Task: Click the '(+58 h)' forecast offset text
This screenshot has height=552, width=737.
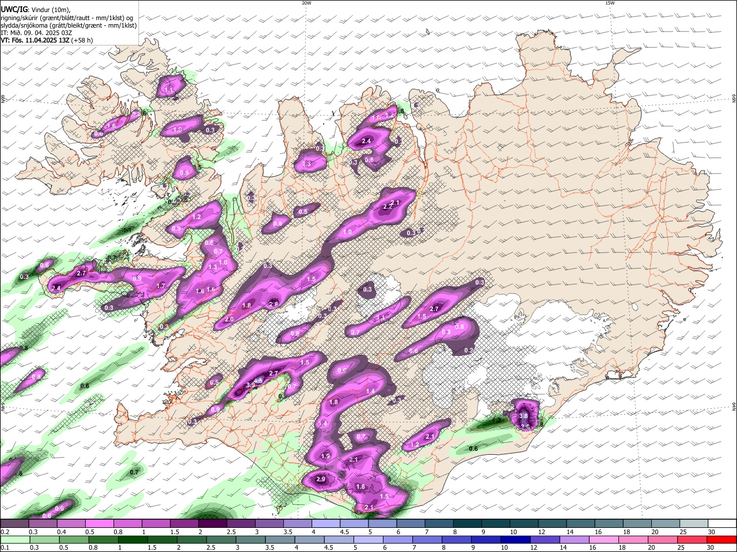Action: coord(82,40)
